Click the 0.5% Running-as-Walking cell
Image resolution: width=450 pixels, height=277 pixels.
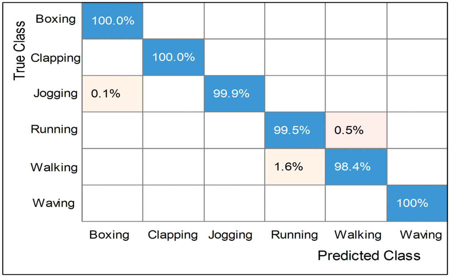(x=356, y=130)
